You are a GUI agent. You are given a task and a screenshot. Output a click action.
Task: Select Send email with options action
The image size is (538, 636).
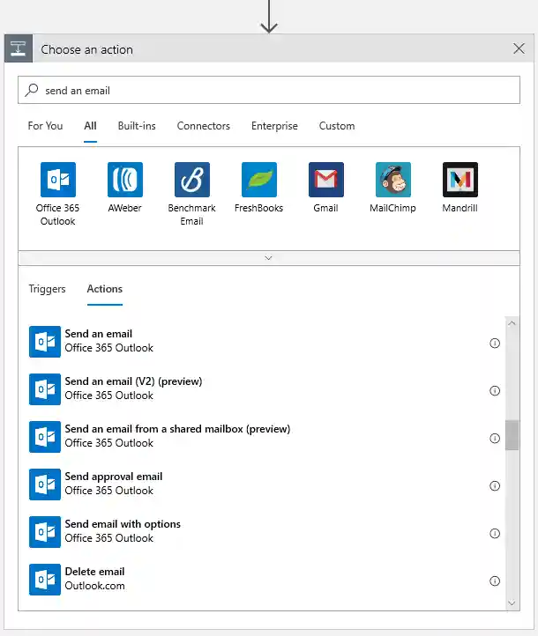[x=122, y=530]
